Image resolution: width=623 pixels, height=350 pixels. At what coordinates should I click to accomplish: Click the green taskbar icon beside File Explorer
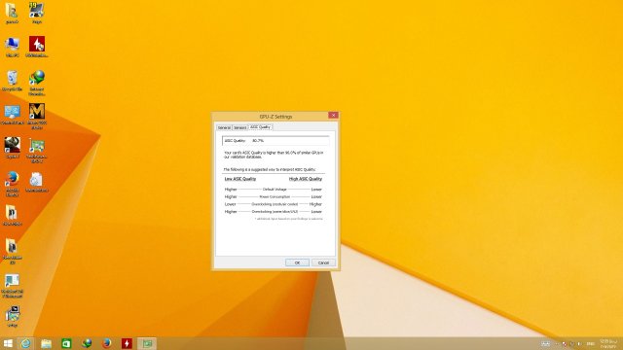[x=66, y=343]
